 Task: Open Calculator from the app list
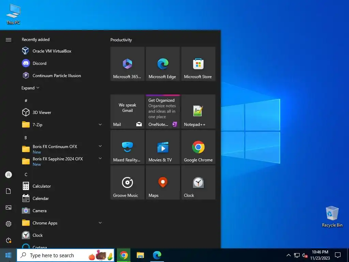[62, 186]
